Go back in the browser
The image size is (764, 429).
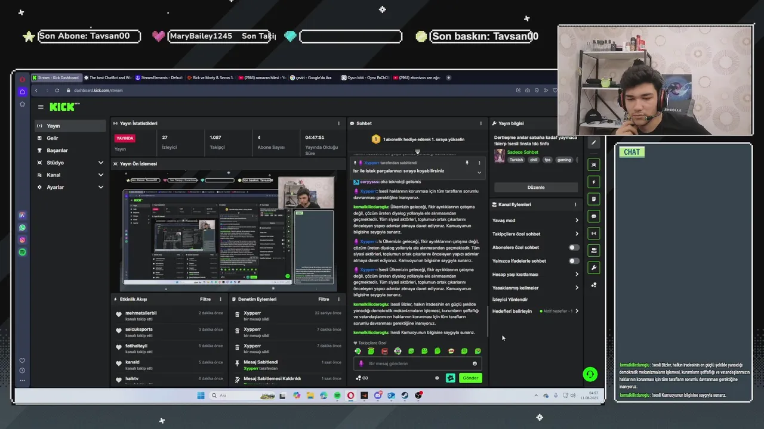36,91
